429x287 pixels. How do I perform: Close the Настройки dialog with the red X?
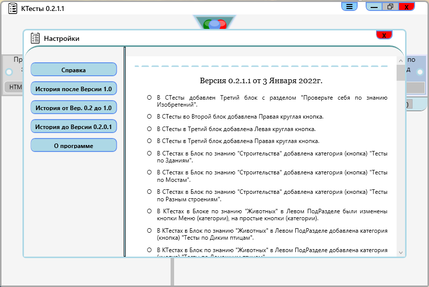[384, 35]
